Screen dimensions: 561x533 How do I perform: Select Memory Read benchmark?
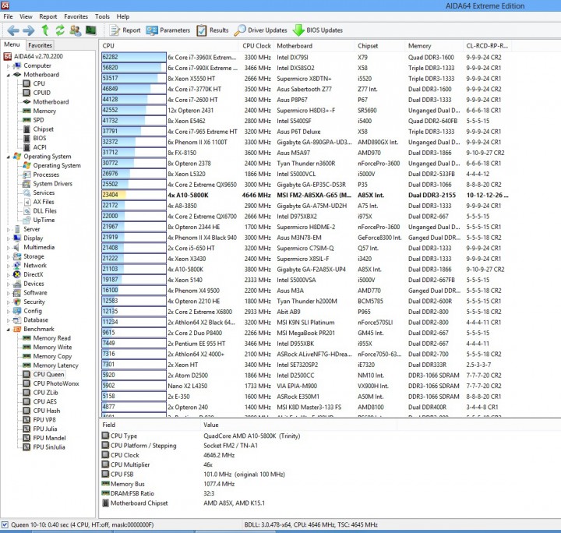pos(52,338)
